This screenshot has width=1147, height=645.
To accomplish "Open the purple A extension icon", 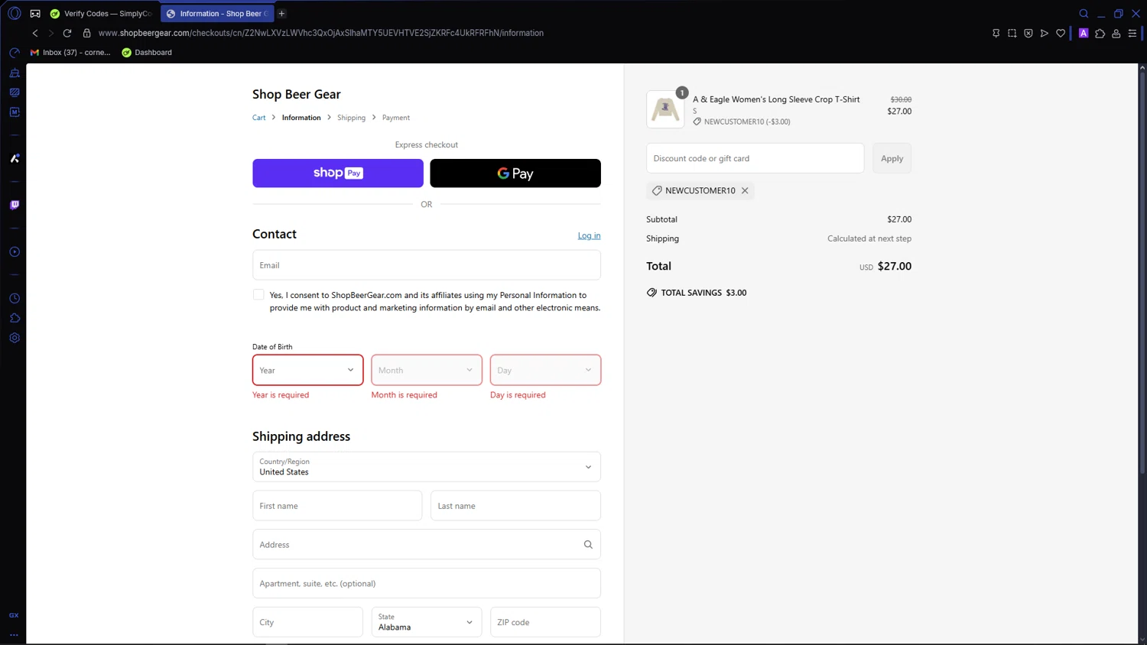I will pos(1084,33).
